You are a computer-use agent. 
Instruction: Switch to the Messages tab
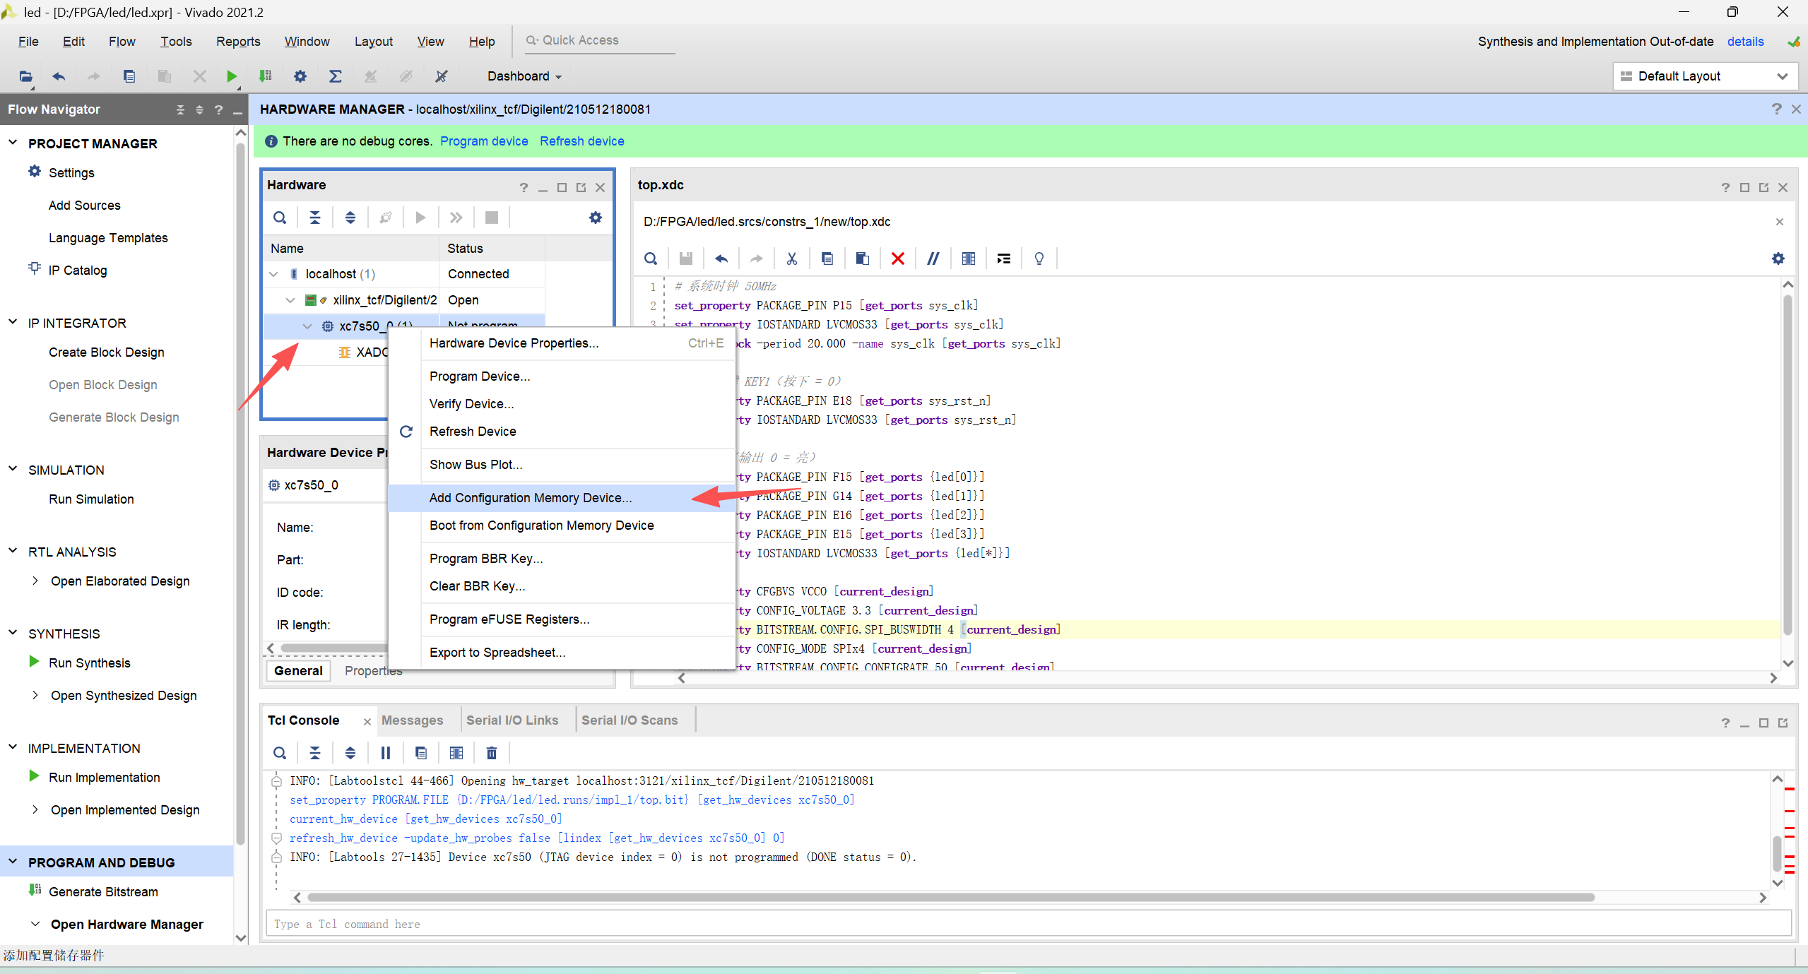[412, 720]
